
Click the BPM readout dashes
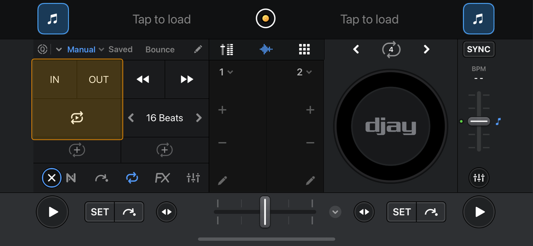coord(478,78)
